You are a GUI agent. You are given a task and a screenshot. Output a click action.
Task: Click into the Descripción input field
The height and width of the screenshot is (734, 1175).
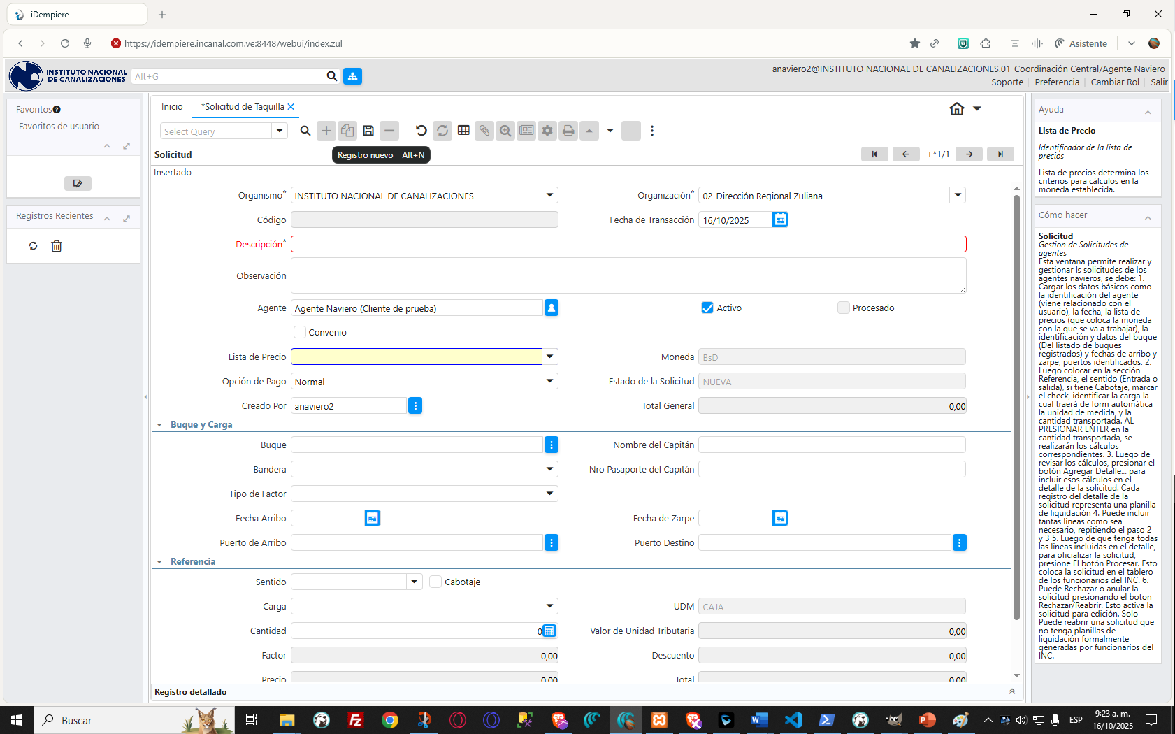point(628,244)
